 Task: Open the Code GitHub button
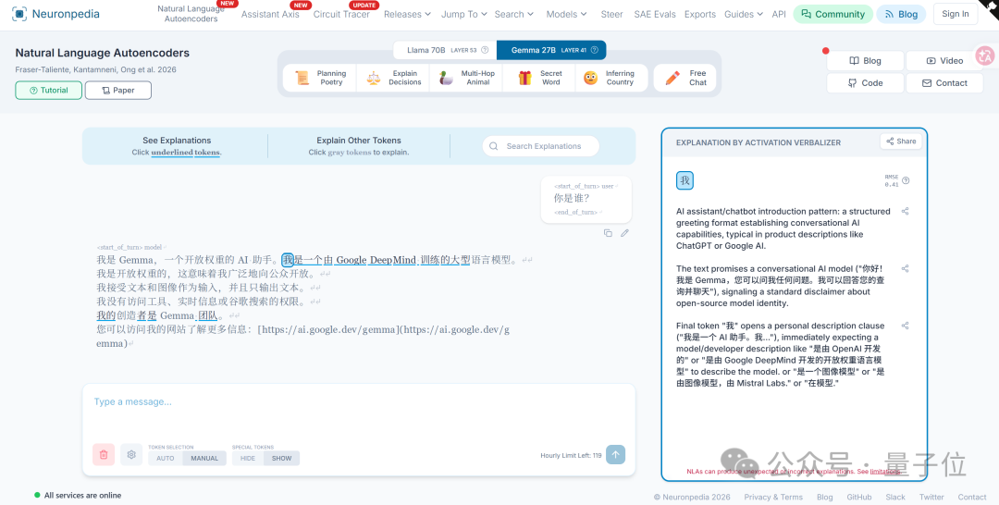(x=865, y=83)
